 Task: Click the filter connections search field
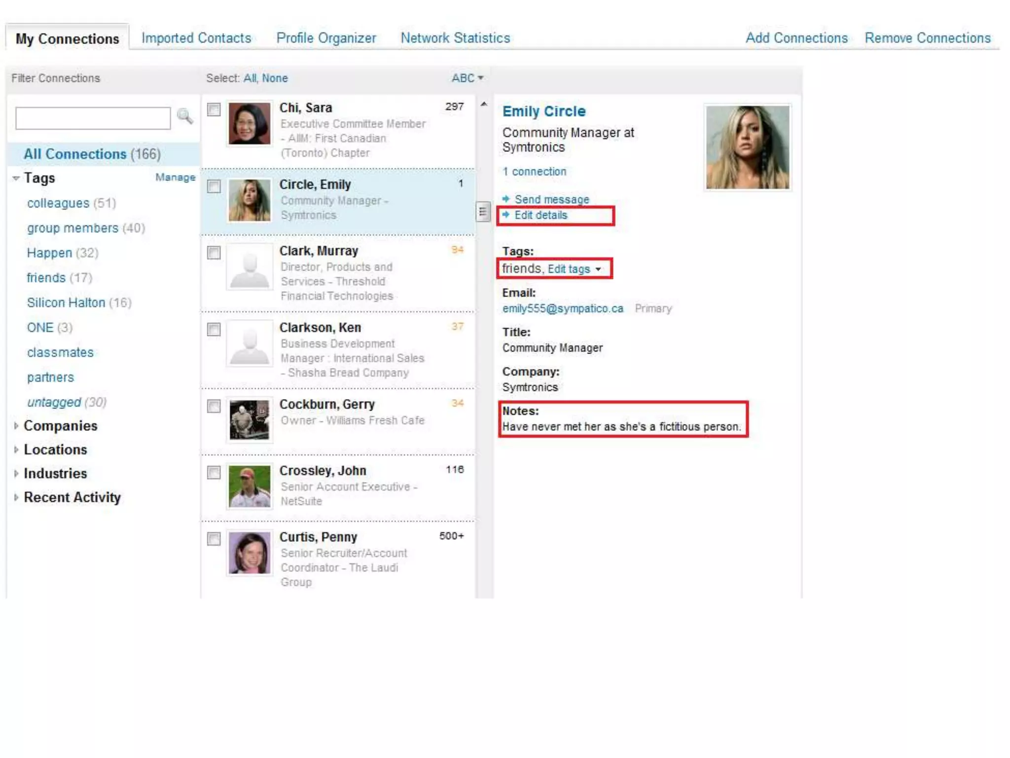click(x=93, y=118)
